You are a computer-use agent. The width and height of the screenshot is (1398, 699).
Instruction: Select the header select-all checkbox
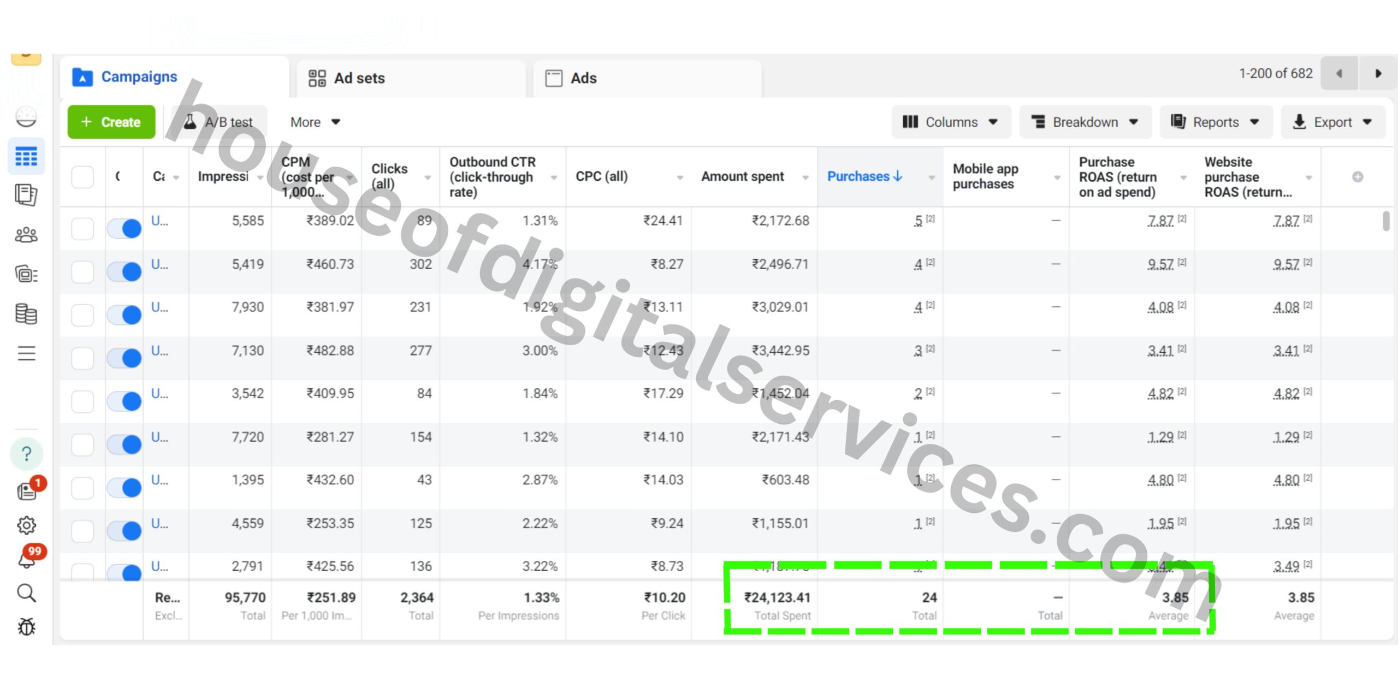(82, 177)
